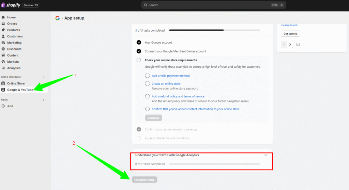Viewport: 349px width, 190px height.
Task: Open Analytics in sidebar
Action: coord(14,68)
